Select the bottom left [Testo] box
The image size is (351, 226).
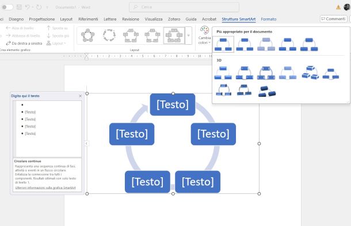click(147, 182)
